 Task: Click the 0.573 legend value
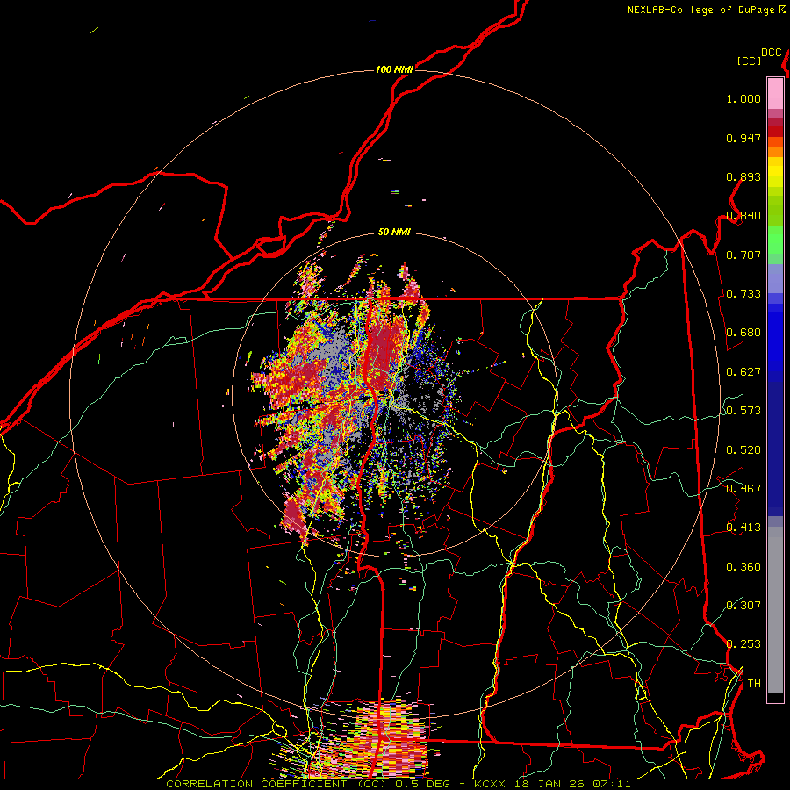click(x=743, y=411)
